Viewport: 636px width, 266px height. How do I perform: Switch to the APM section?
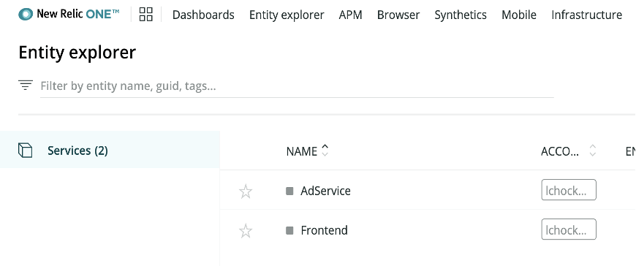(350, 15)
